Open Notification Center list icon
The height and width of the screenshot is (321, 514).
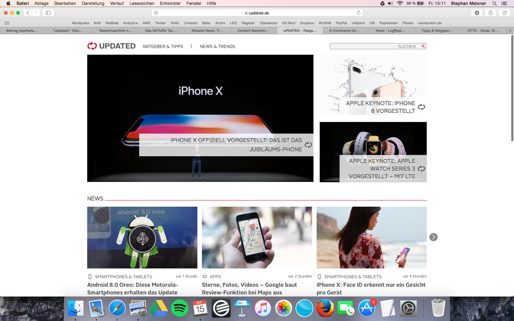tap(504, 3)
